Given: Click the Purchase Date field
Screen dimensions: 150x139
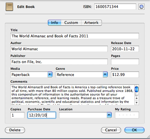Looking at the screenshot, I should pyautogui.click(x=42, y=115).
